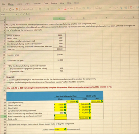Select the 'Direct materials' label in row 6

(14, 35)
